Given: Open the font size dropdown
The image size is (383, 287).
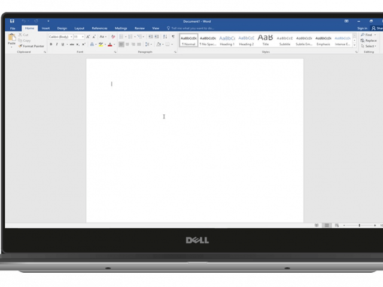Looking at the screenshot, I should coord(78,36).
